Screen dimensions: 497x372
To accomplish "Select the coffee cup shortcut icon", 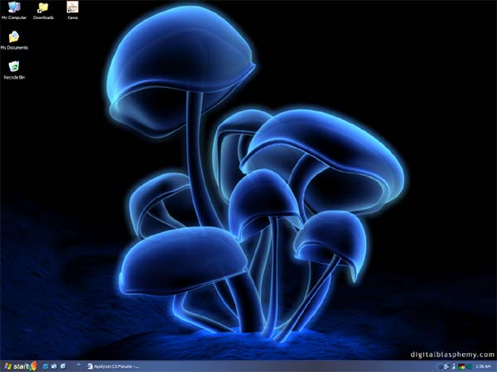I will pos(73,8).
